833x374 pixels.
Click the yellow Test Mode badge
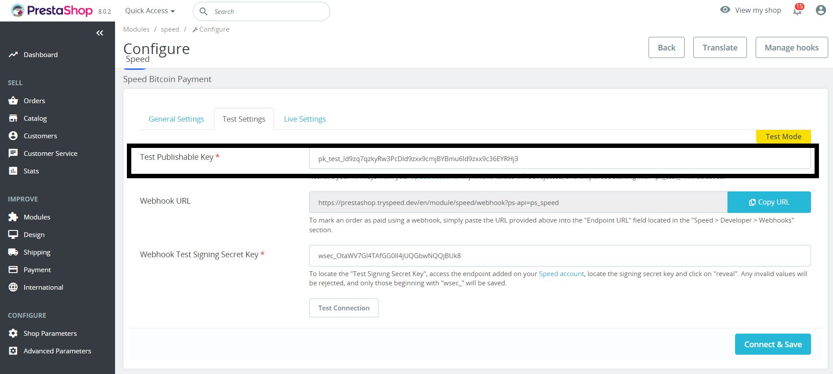click(x=783, y=137)
